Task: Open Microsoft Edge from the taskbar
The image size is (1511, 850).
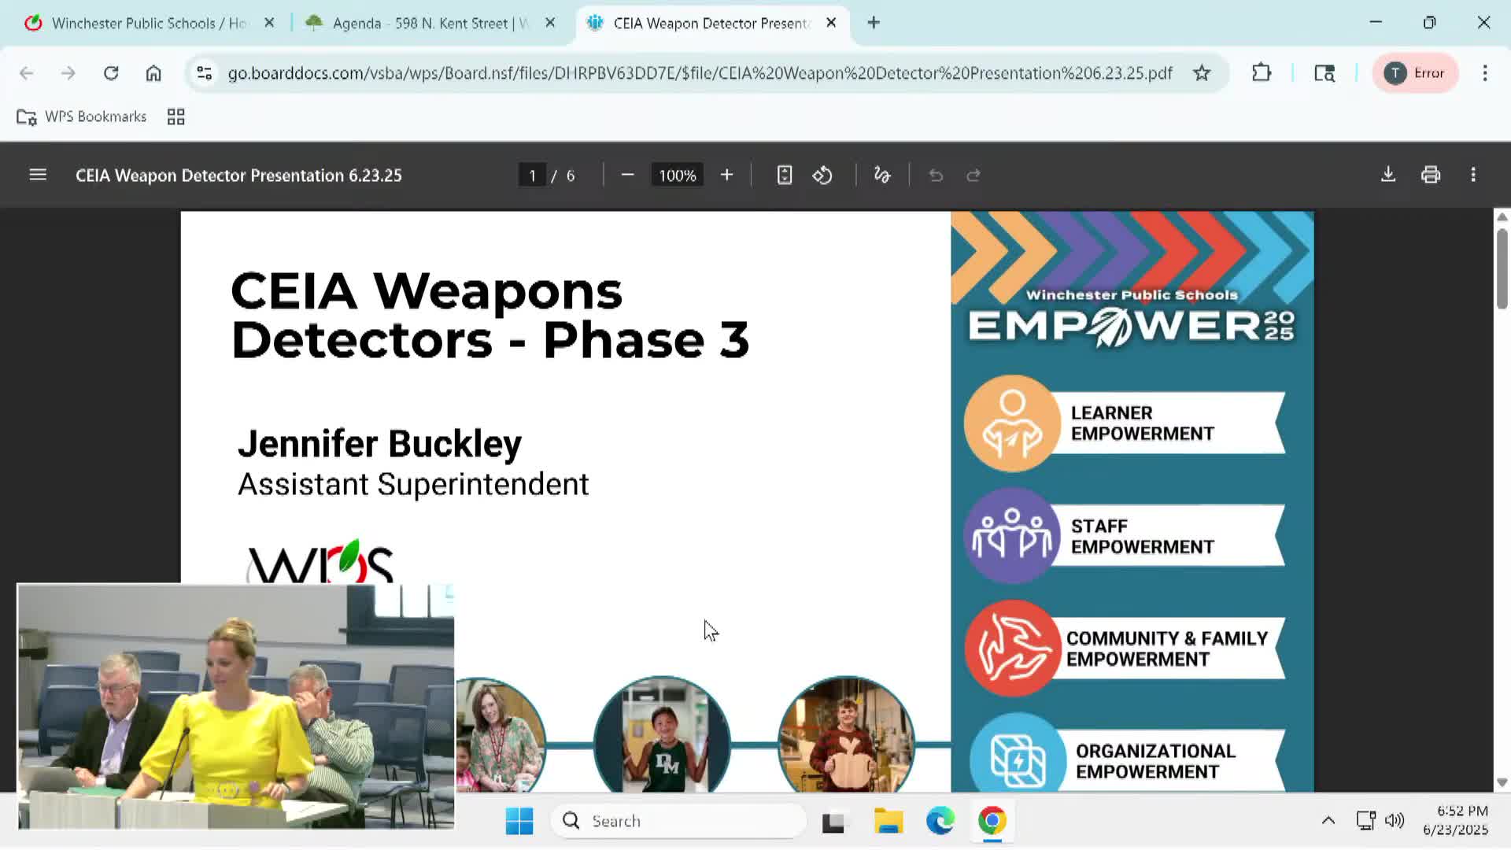Action: point(940,821)
